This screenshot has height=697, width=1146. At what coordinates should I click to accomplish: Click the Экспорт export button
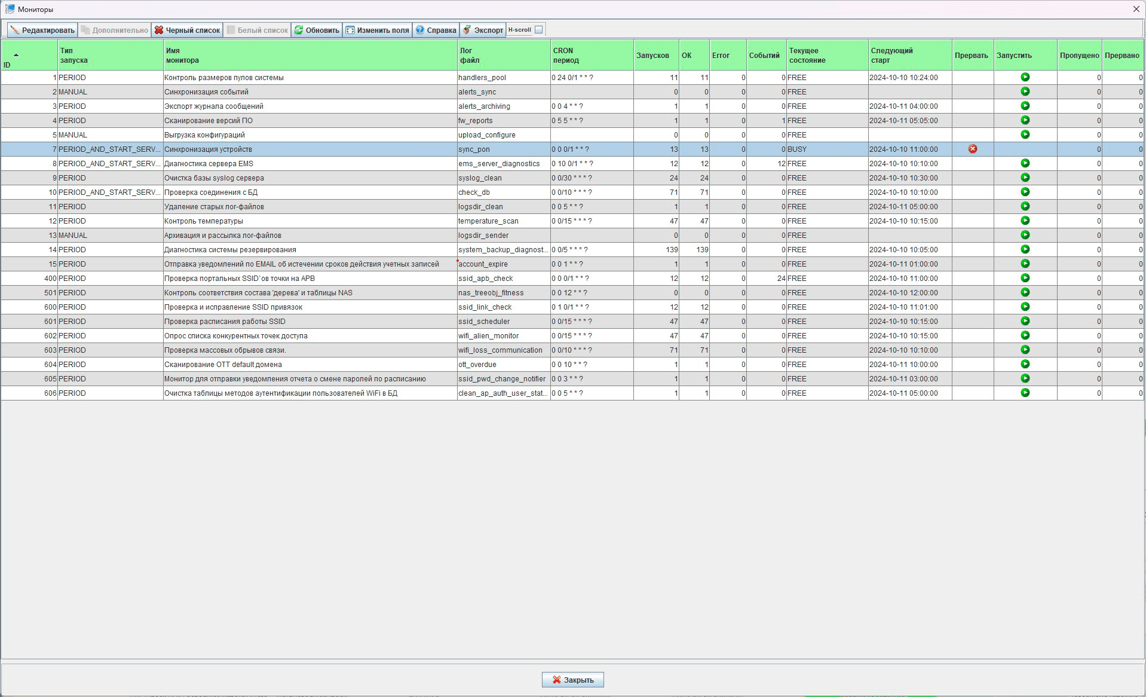click(483, 30)
